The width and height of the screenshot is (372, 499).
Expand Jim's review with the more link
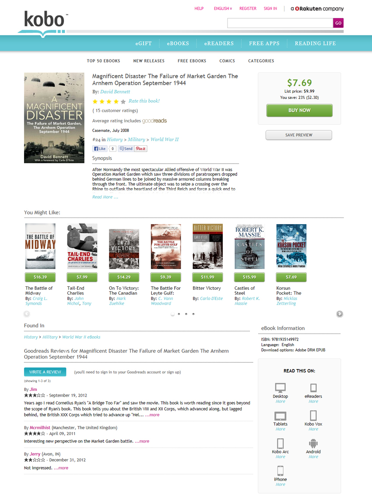(x=153, y=415)
